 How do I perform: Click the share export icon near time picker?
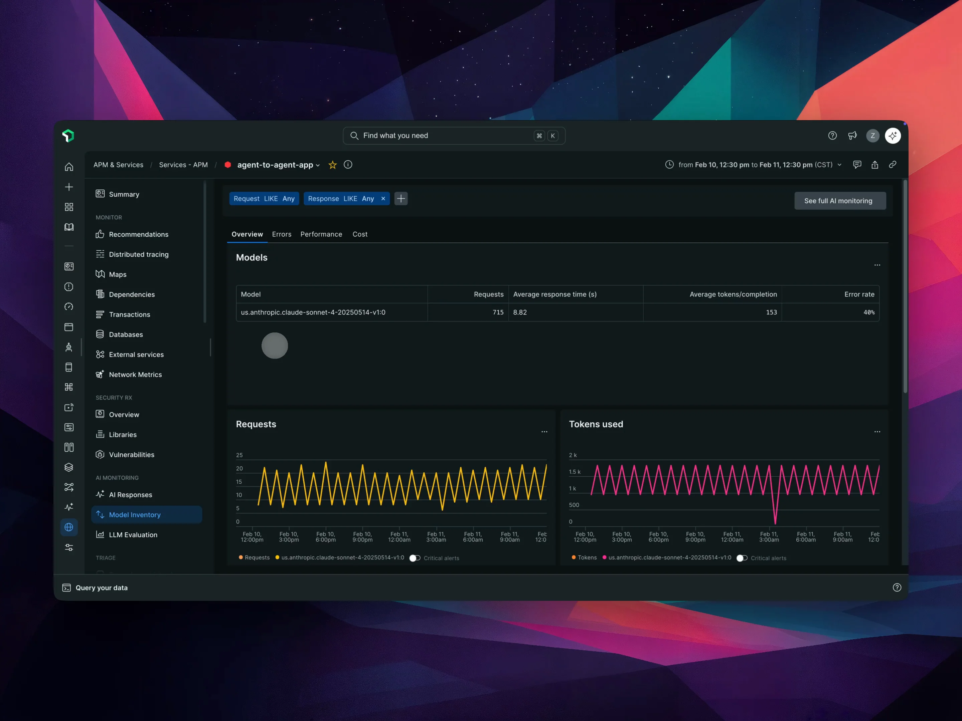pos(875,165)
